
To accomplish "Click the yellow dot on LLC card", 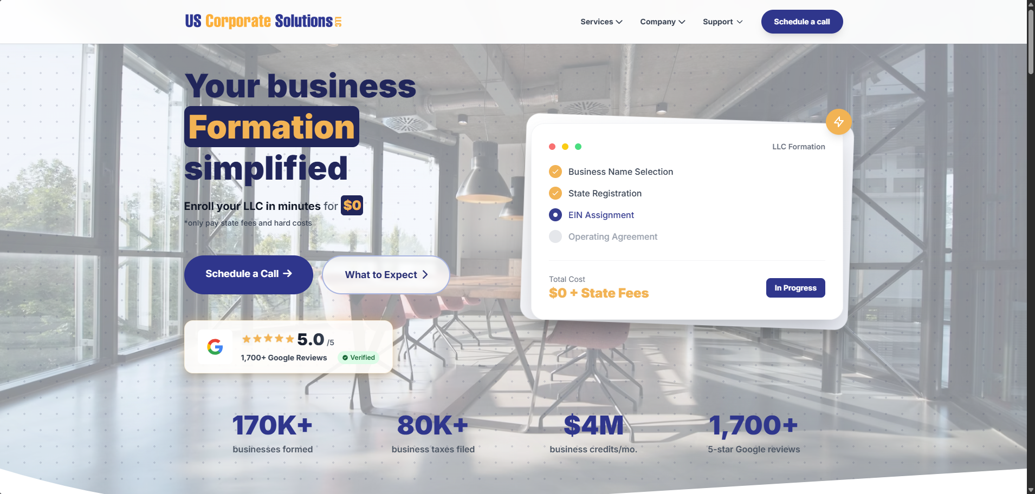I will coord(565,147).
